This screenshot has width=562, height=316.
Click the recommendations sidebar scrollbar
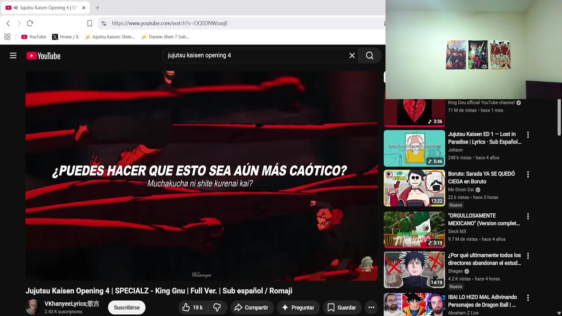coord(559,118)
